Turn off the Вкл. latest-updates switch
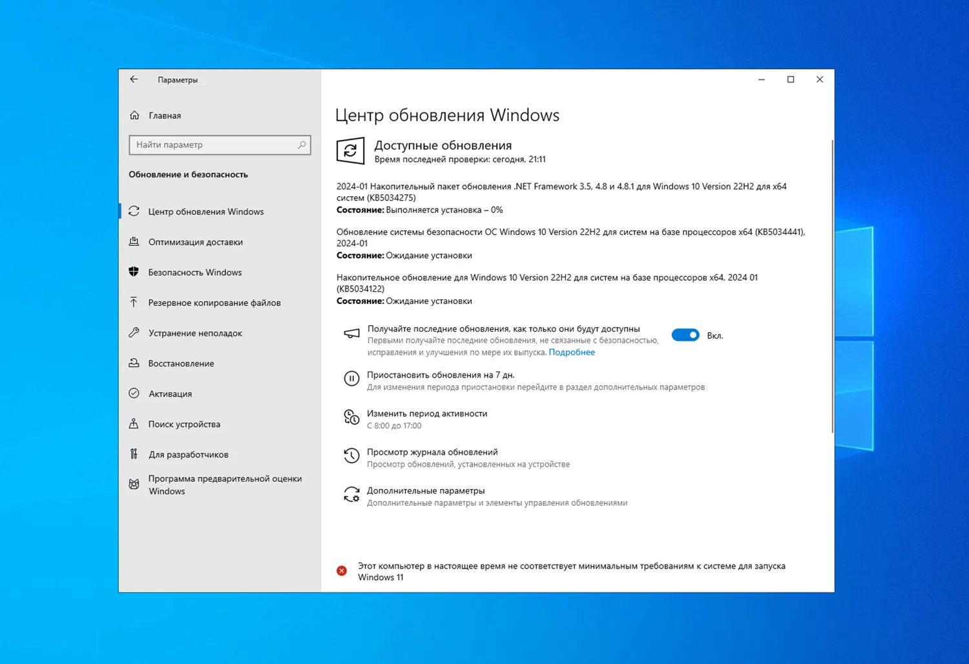Screen dimensions: 969x664 (685, 335)
